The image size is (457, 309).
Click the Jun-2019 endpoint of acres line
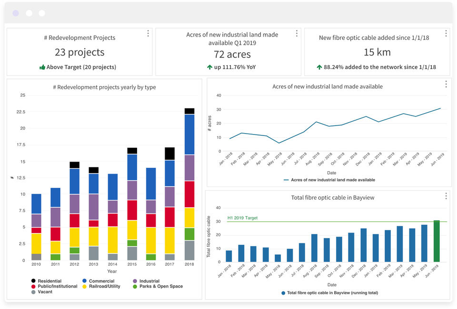(440, 108)
